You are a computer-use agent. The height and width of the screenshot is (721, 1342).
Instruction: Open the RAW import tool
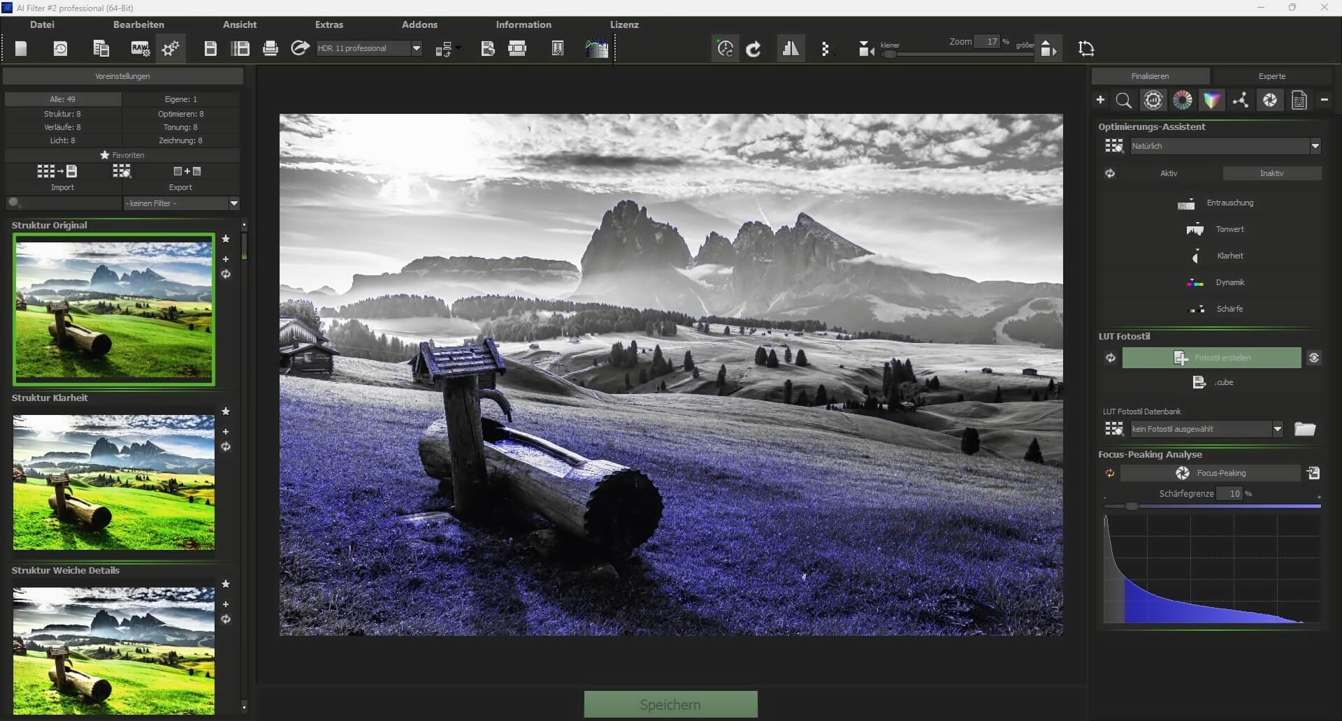(140, 48)
